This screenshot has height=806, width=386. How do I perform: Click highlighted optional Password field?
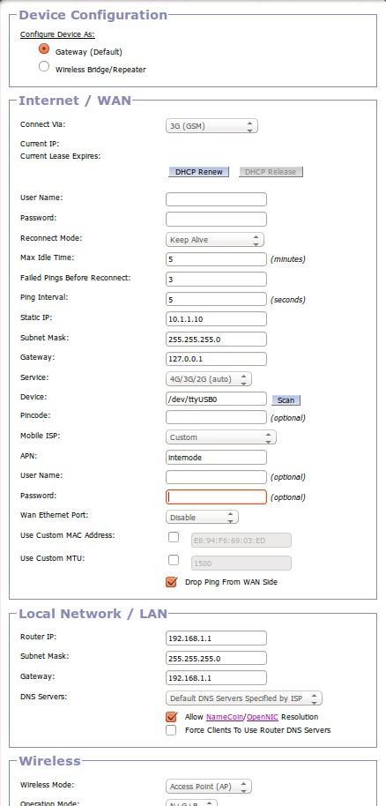point(216,496)
